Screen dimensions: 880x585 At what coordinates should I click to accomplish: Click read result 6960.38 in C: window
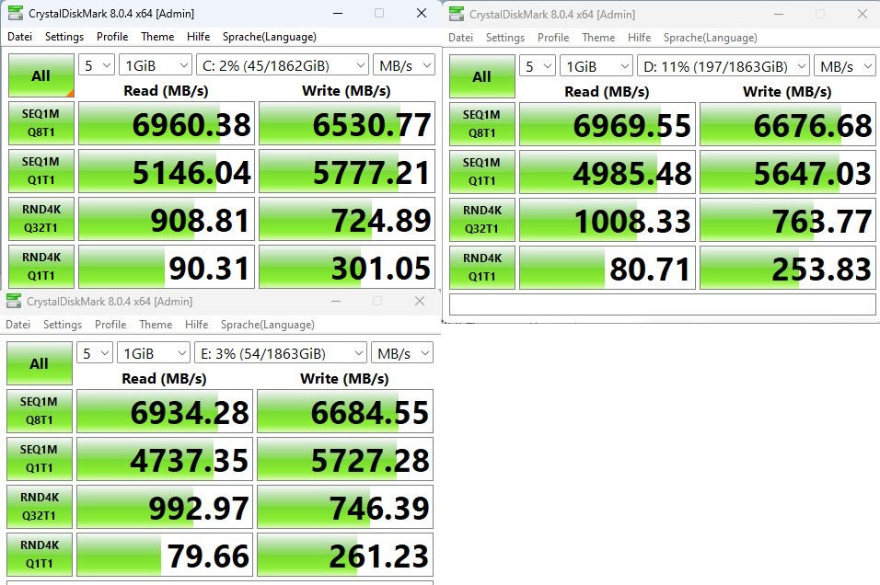pos(167,123)
